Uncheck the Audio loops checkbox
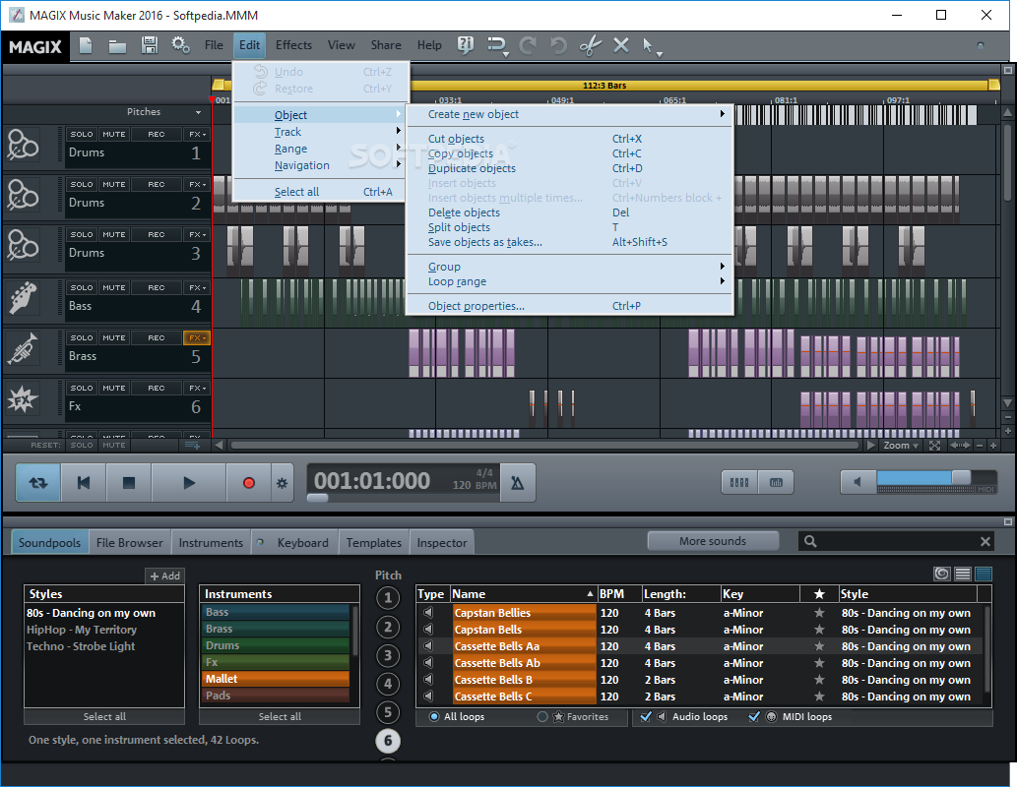The width and height of the screenshot is (1017, 787). click(646, 716)
